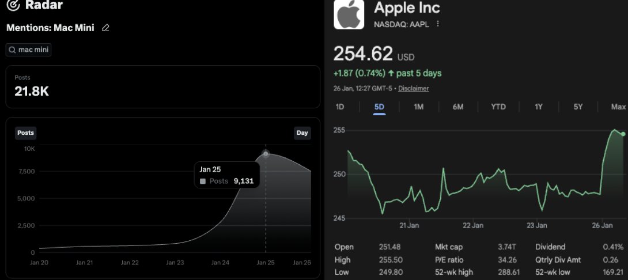Click the mac mini search field

coord(29,50)
